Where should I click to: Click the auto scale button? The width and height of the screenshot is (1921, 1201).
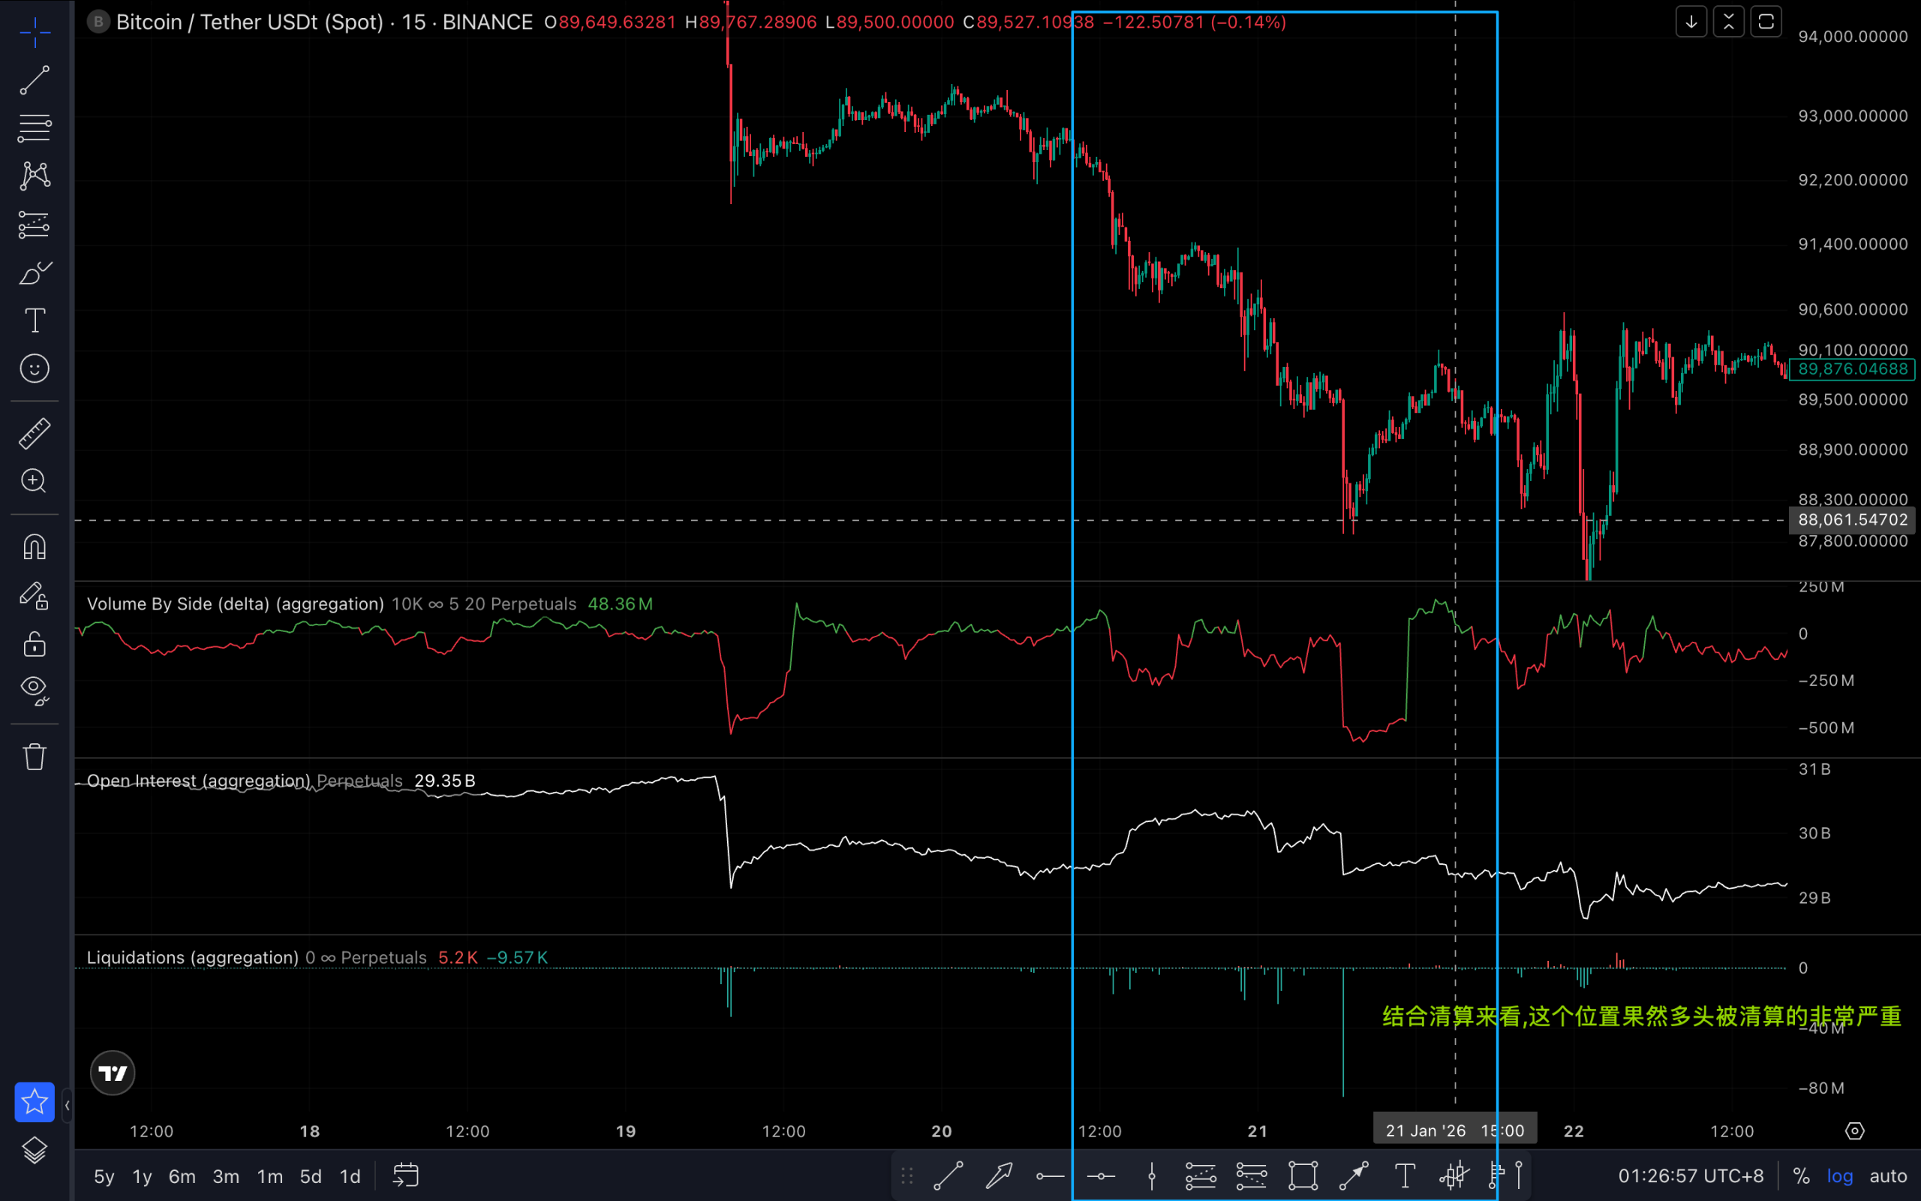click(1888, 1175)
